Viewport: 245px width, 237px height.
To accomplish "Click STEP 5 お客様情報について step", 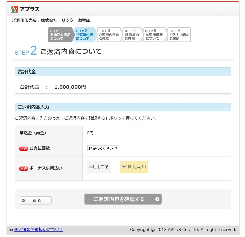I will tap(154, 35).
